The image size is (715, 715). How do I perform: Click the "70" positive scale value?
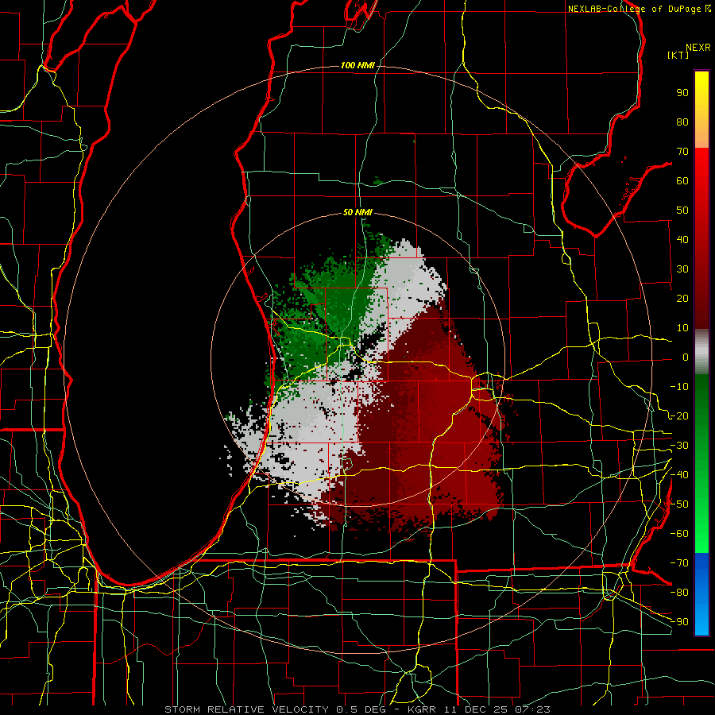pyautogui.click(x=682, y=152)
